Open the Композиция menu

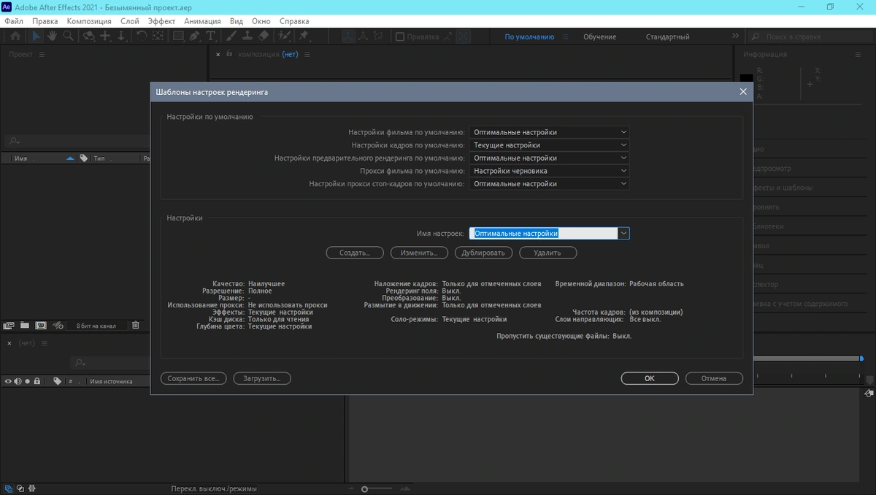click(89, 21)
